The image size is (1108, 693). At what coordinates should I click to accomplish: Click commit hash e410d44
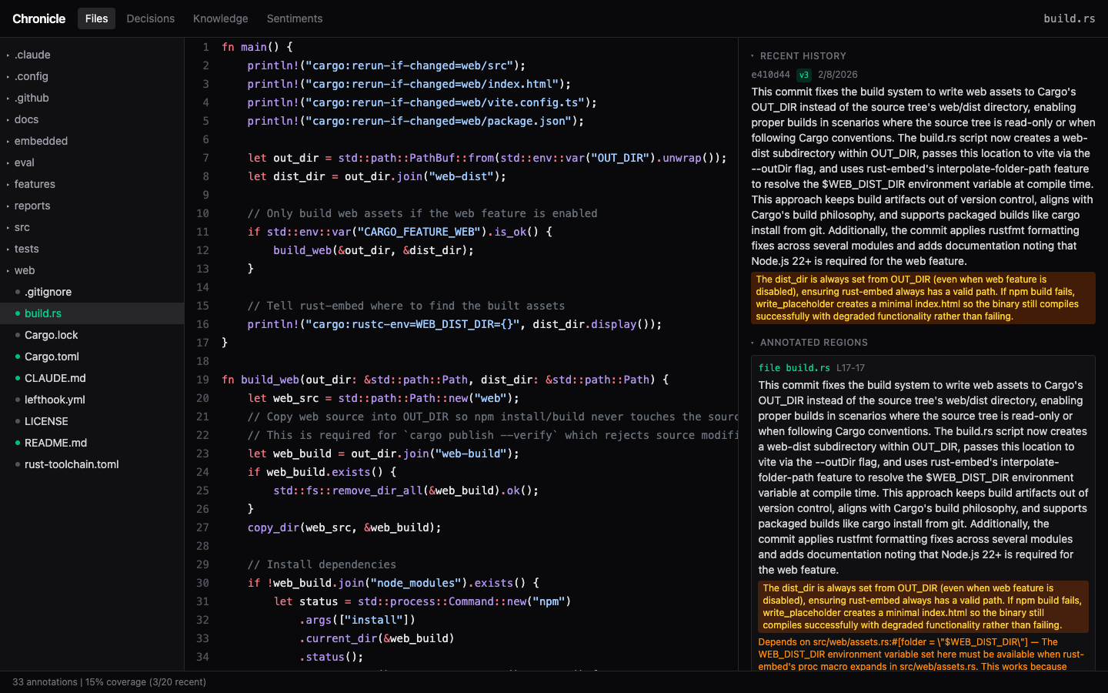click(x=770, y=75)
